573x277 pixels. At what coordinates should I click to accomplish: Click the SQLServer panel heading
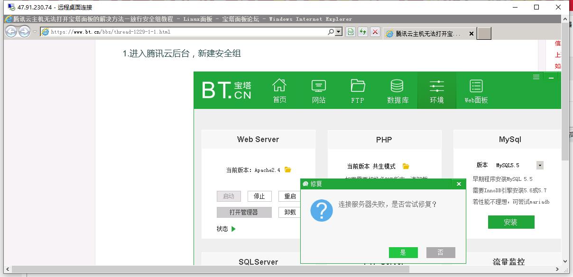coord(258,262)
